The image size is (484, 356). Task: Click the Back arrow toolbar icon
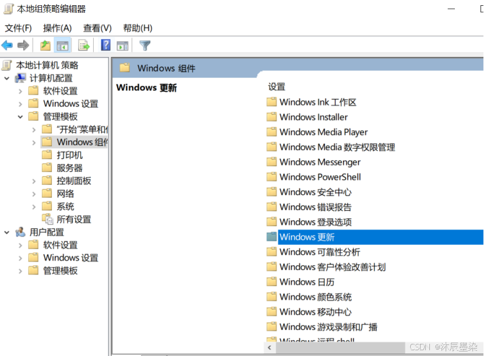point(7,45)
